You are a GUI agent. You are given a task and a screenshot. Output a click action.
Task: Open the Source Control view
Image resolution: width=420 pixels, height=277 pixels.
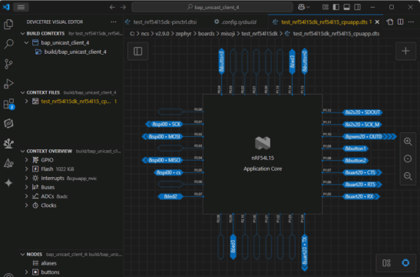click(x=8, y=64)
